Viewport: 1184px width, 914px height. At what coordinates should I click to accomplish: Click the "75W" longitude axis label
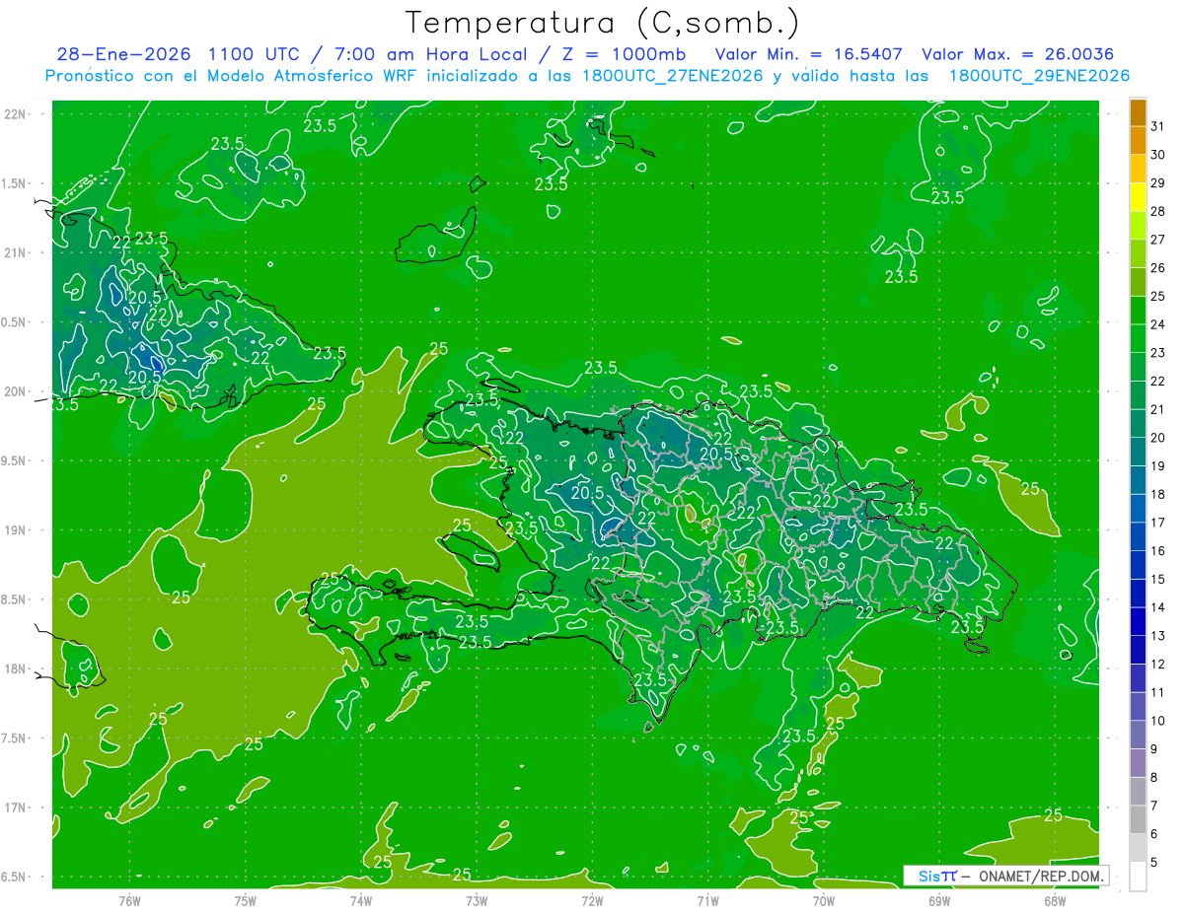tap(245, 901)
